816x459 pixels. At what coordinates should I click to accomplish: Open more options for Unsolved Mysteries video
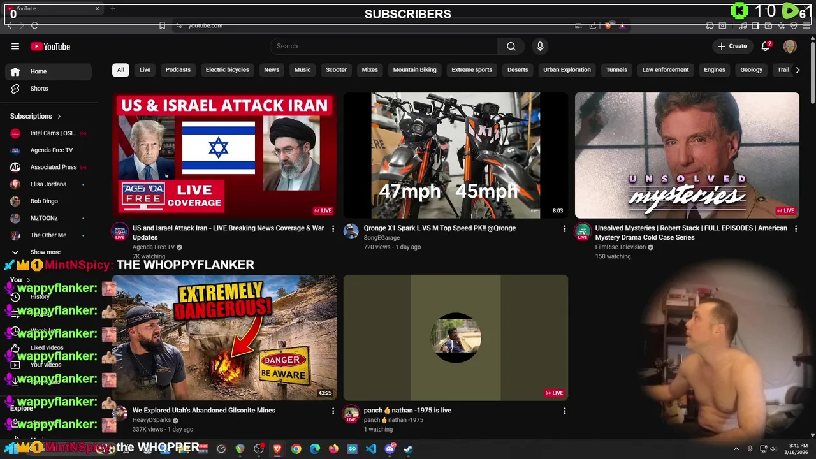click(796, 228)
